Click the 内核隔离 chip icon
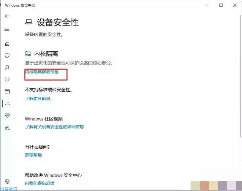Screen dimensions: 242x191 tap(28, 53)
